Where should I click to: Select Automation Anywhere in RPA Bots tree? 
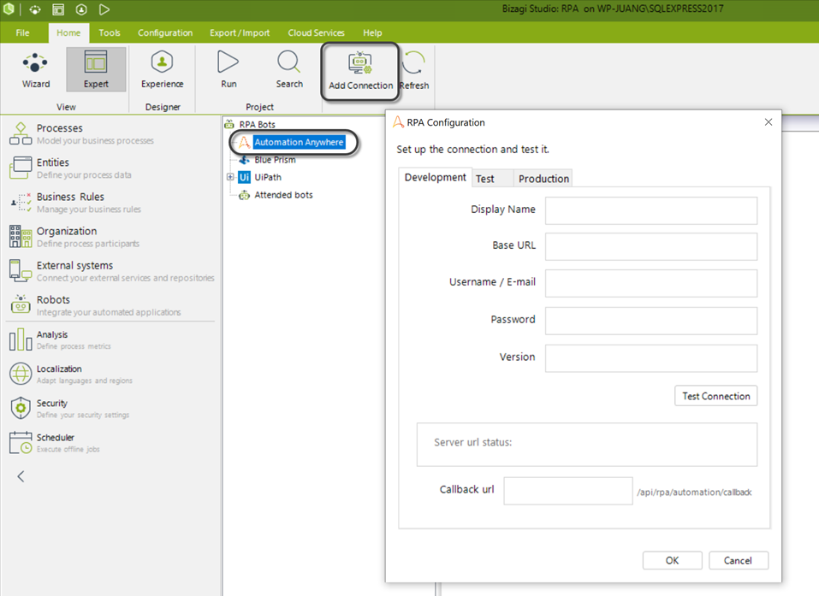[x=299, y=142]
